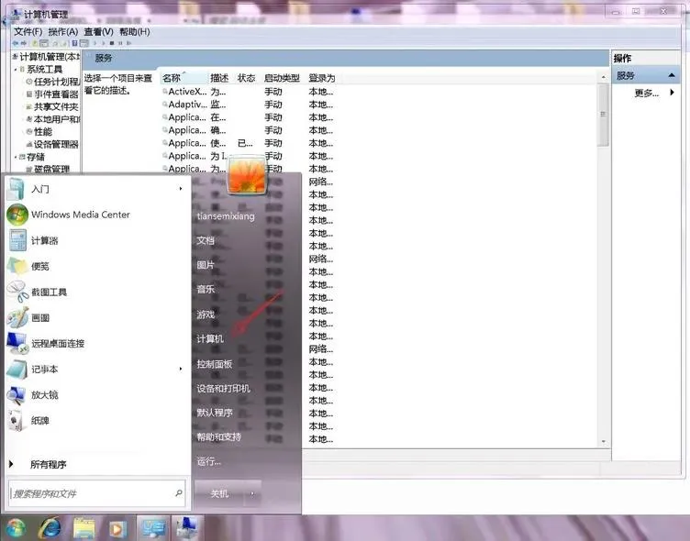This screenshot has height=541, width=690.
Task: Open the tiansemixiang user folder link
Action: pos(226,216)
